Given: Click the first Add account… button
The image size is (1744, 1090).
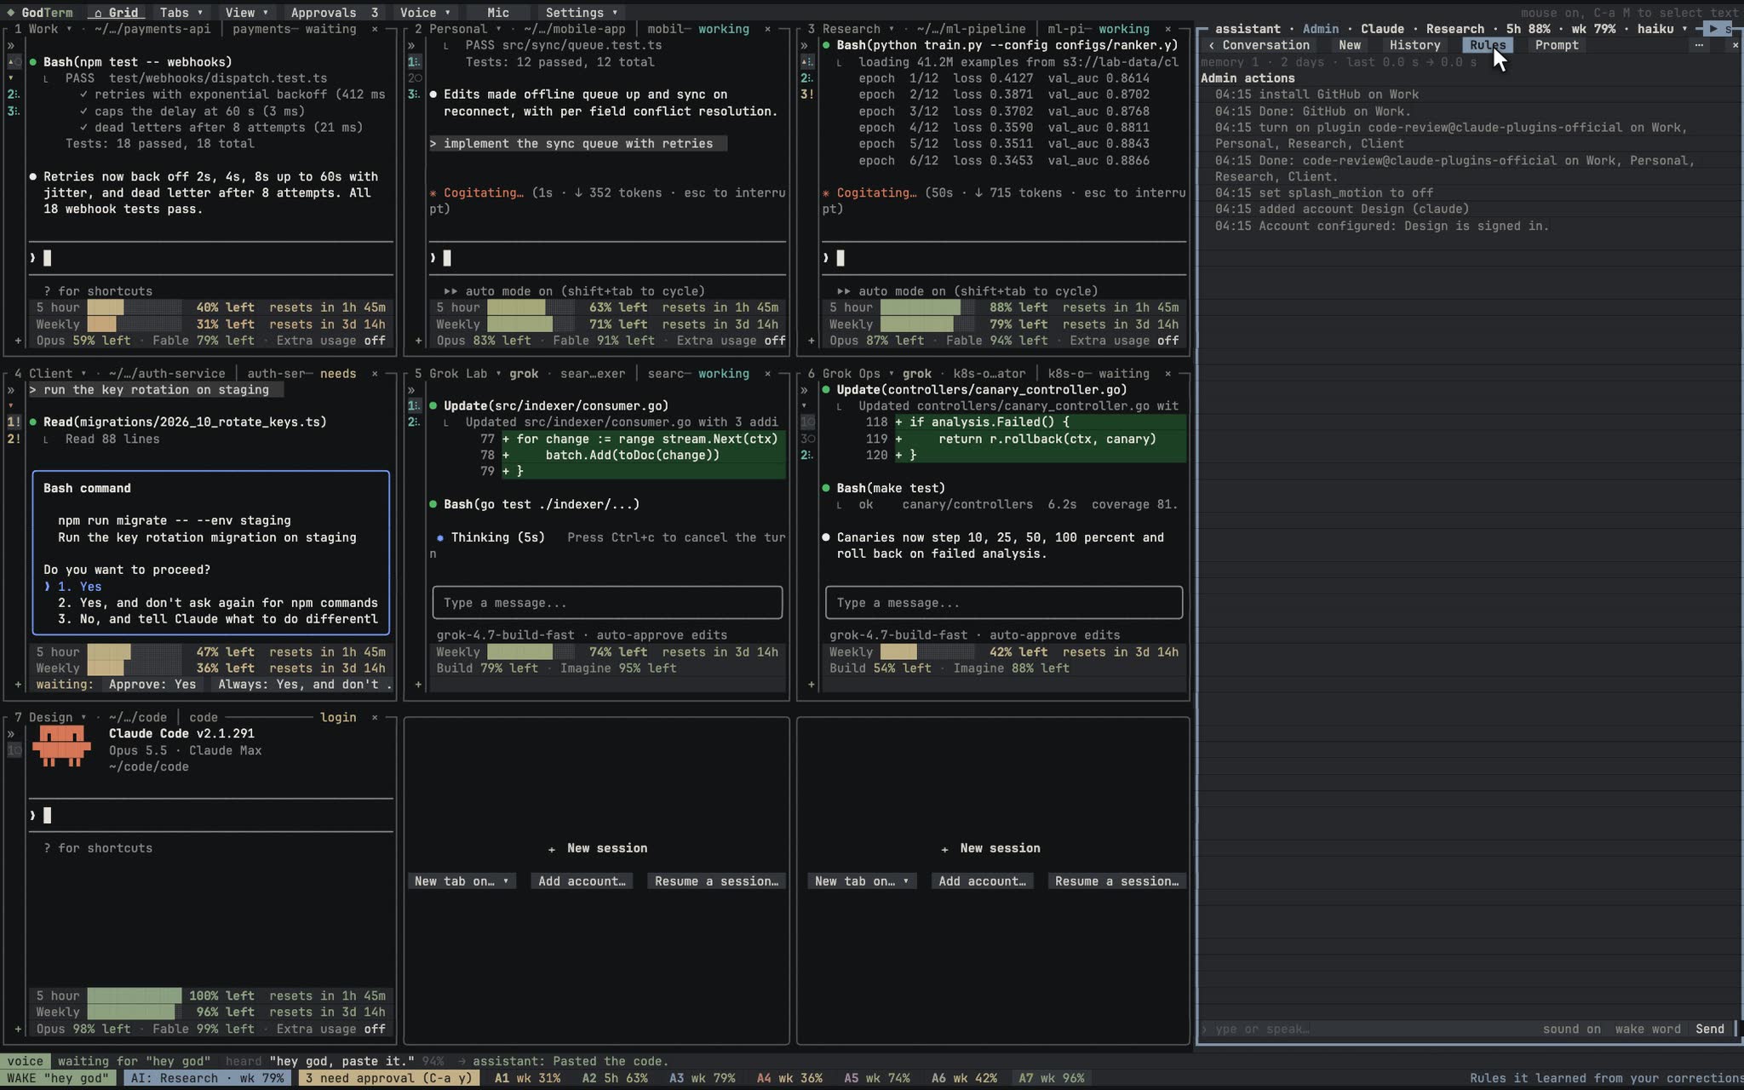Looking at the screenshot, I should point(582,881).
